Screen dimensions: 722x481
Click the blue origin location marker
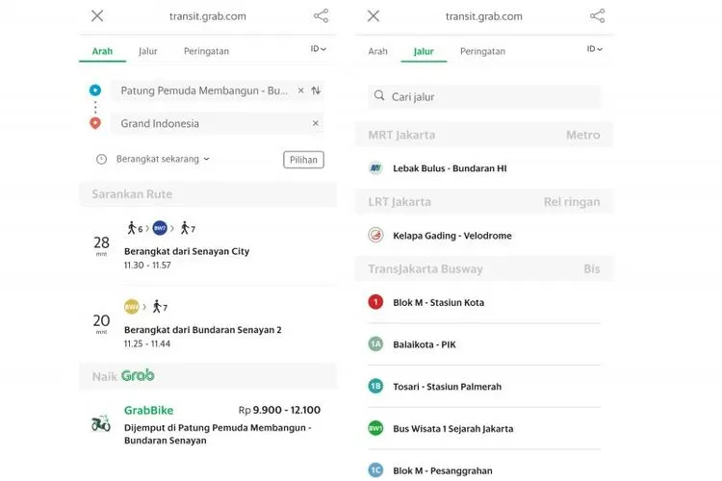(95, 90)
